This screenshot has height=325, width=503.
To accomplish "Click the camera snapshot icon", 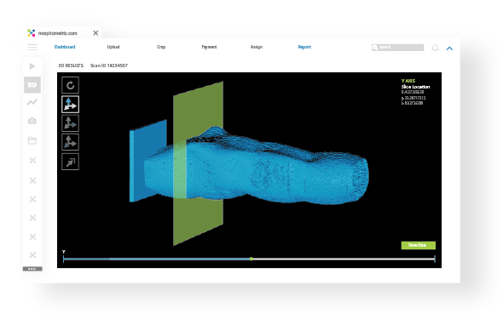I will 32,121.
